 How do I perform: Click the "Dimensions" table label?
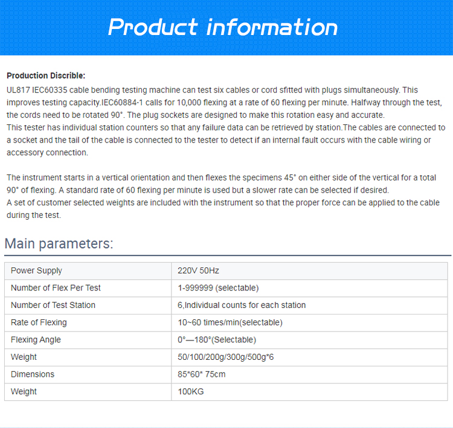[x=33, y=374]
